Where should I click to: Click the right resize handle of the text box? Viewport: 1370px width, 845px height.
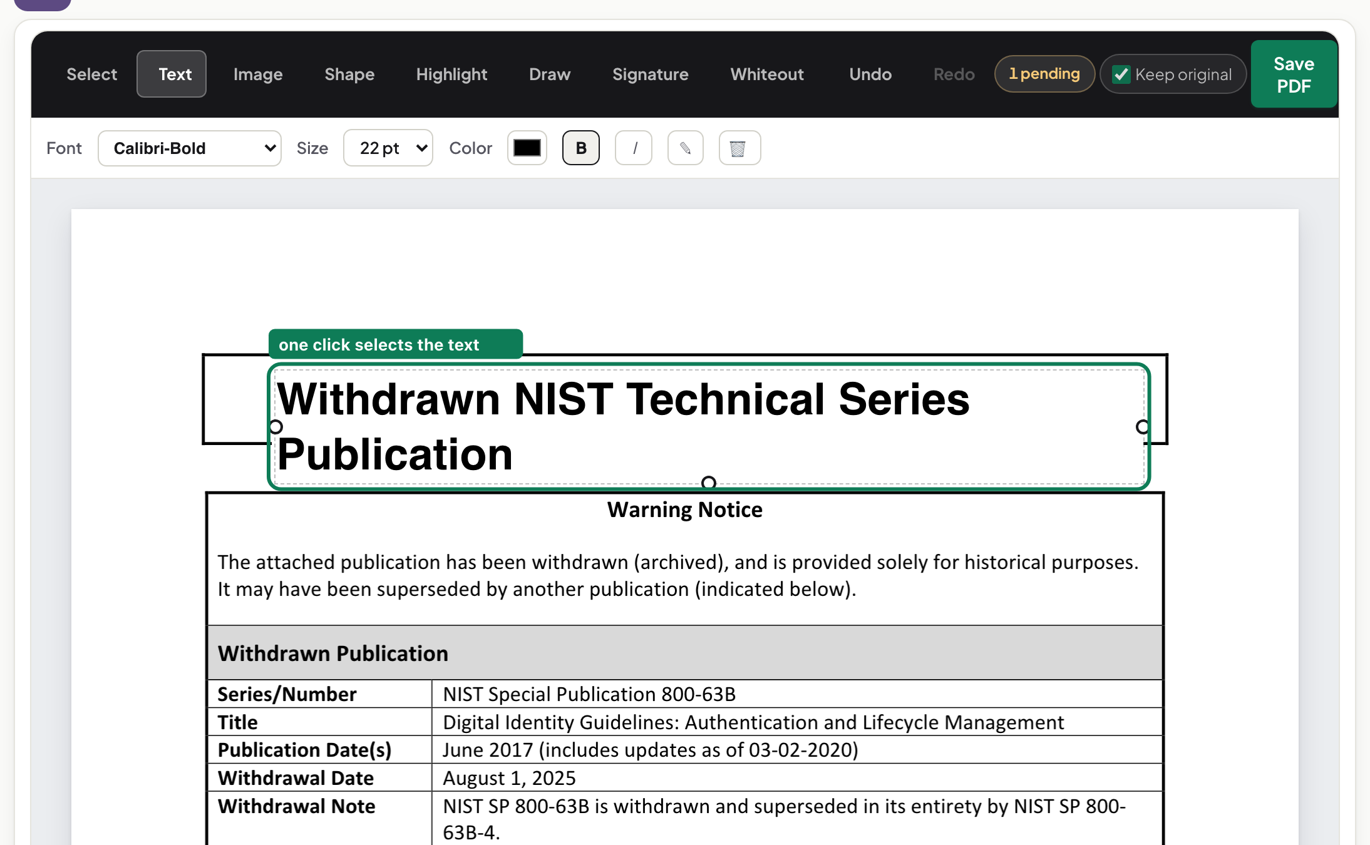click(1143, 427)
